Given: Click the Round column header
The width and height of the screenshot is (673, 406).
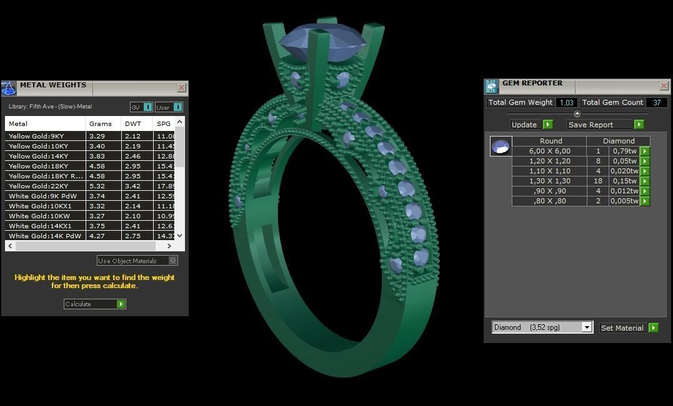Looking at the screenshot, I should (551, 141).
